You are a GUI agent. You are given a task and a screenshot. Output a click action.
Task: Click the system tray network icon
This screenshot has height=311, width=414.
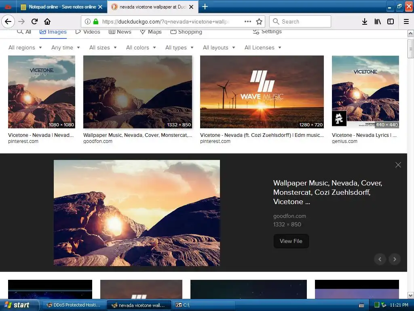(384, 305)
